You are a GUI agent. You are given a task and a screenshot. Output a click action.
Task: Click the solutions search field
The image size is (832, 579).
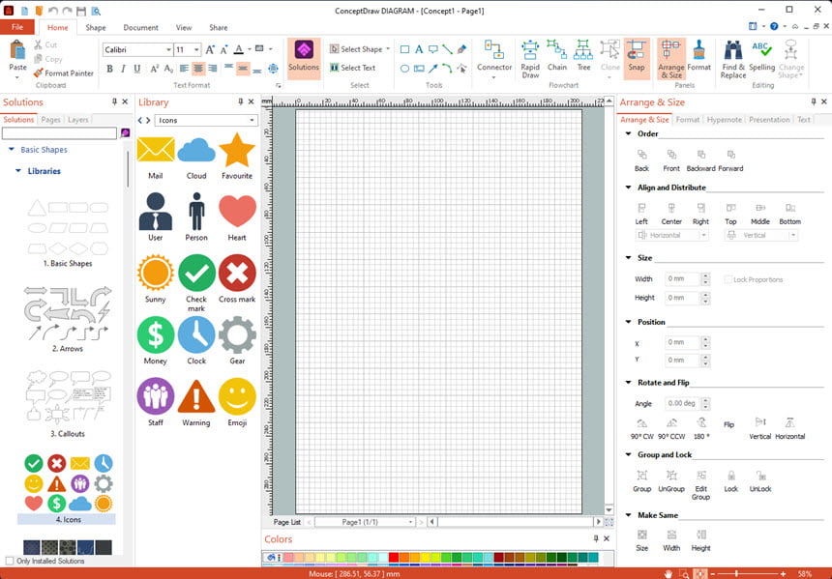pos(59,133)
